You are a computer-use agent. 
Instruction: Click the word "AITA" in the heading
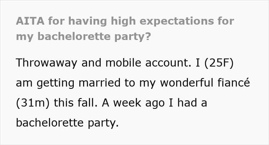[30, 21]
